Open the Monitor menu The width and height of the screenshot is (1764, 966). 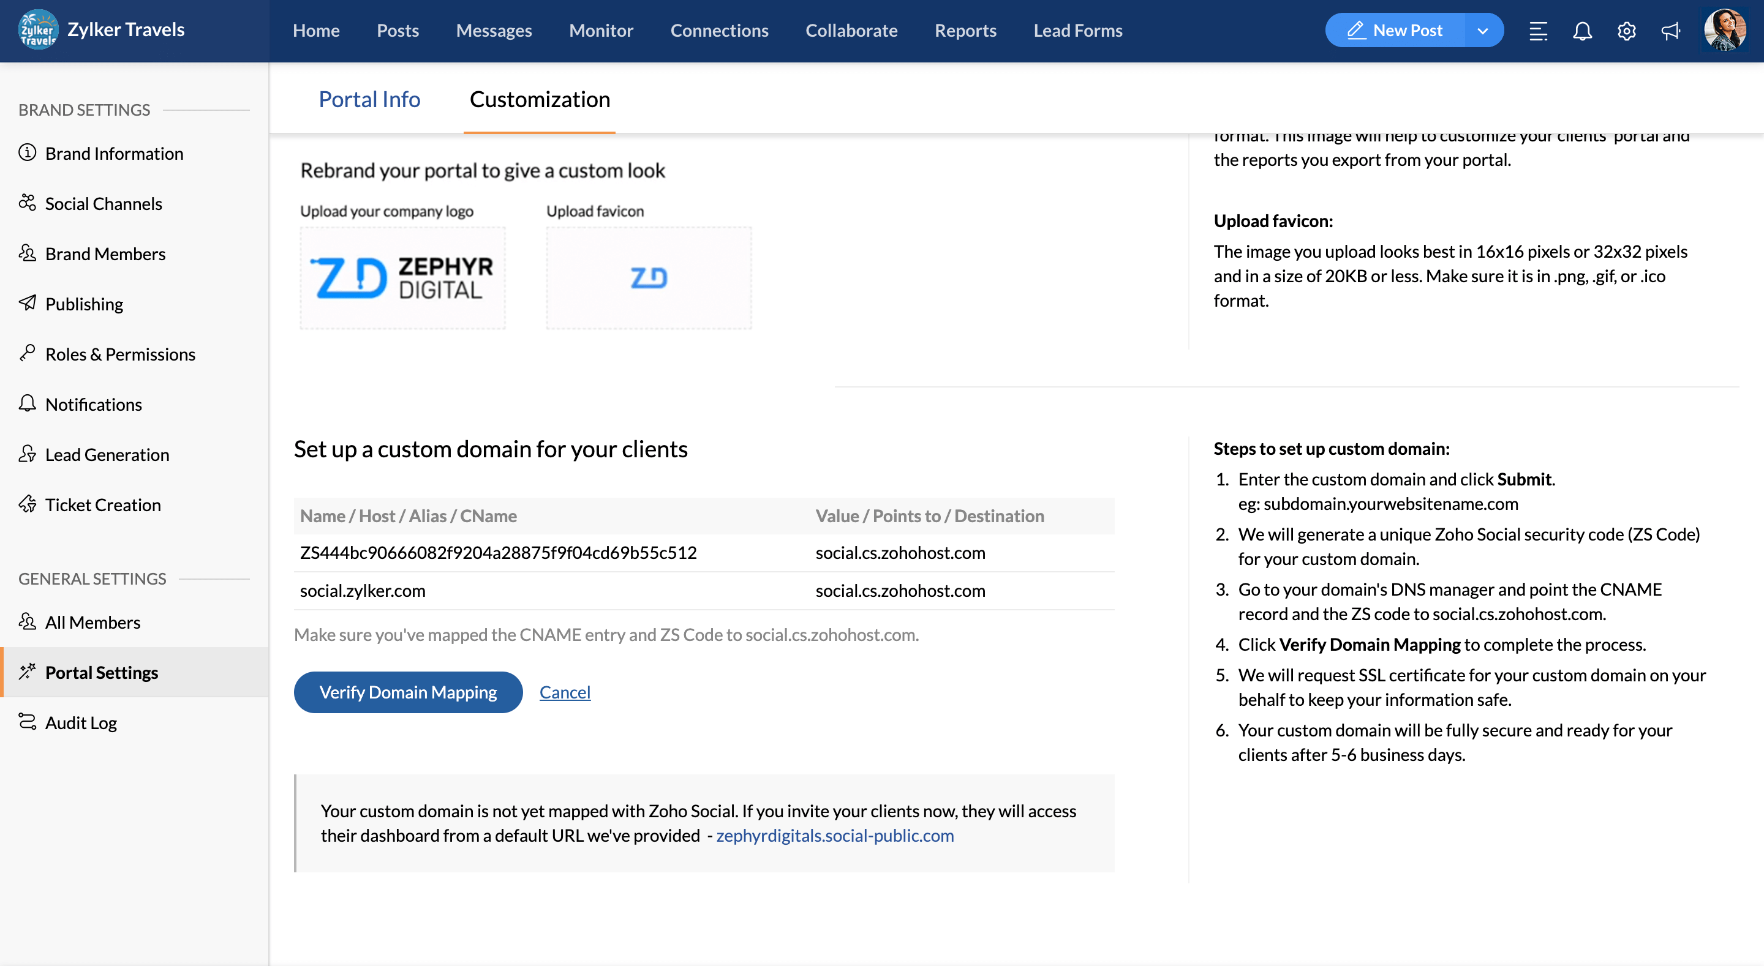tap(600, 31)
